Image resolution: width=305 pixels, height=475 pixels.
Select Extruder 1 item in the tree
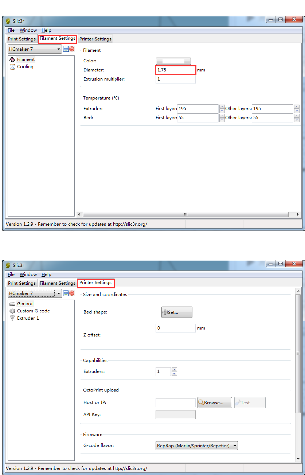[24, 318]
